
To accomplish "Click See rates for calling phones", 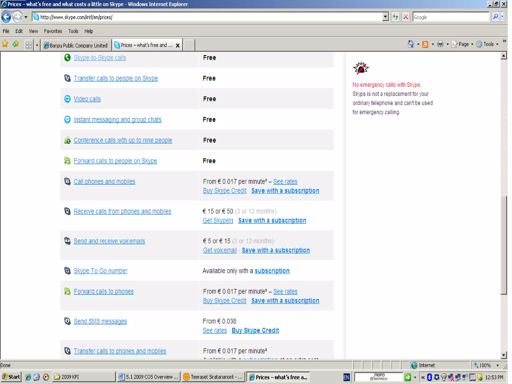I will click(285, 181).
